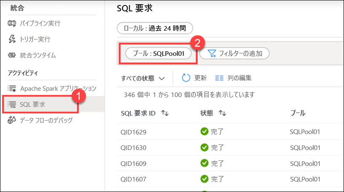Click the 346 個中 1 から 100 item count text
Screen dimensions: 344x192
click(189, 95)
